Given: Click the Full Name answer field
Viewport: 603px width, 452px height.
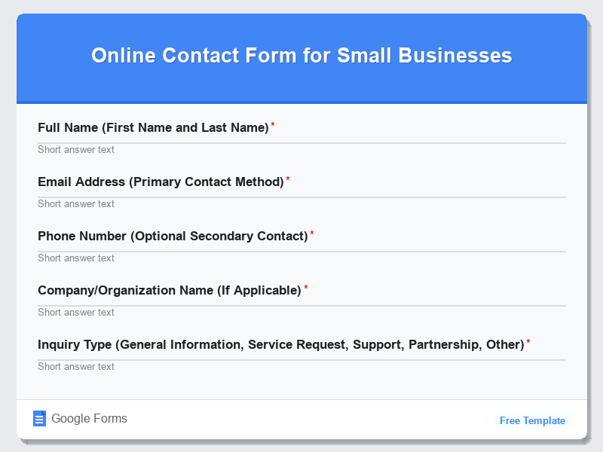Looking at the screenshot, I should 301,149.
